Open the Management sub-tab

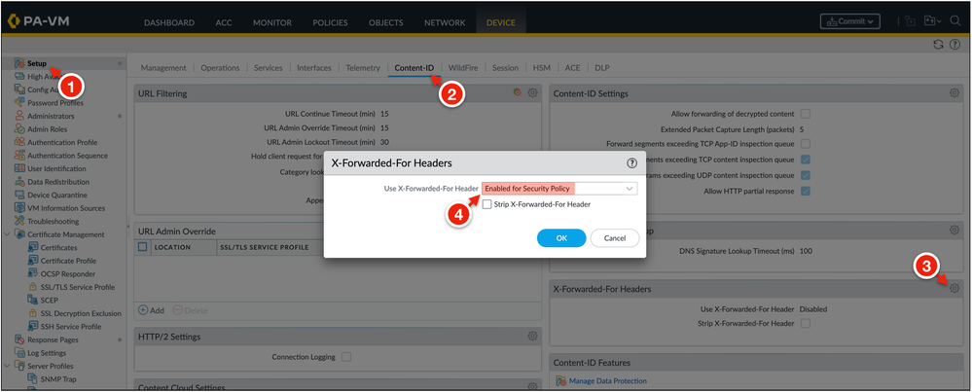163,68
